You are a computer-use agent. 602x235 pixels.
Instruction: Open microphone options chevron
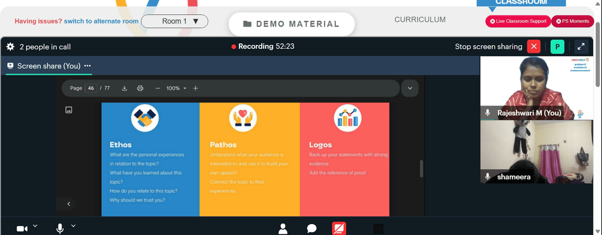(x=73, y=226)
